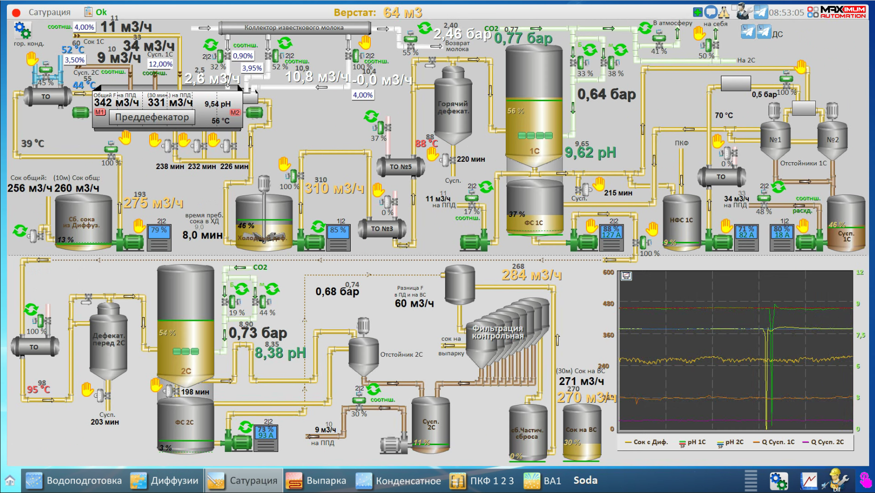Edit the 12,00% ratio field for Сусп. 1С

click(x=160, y=64)
